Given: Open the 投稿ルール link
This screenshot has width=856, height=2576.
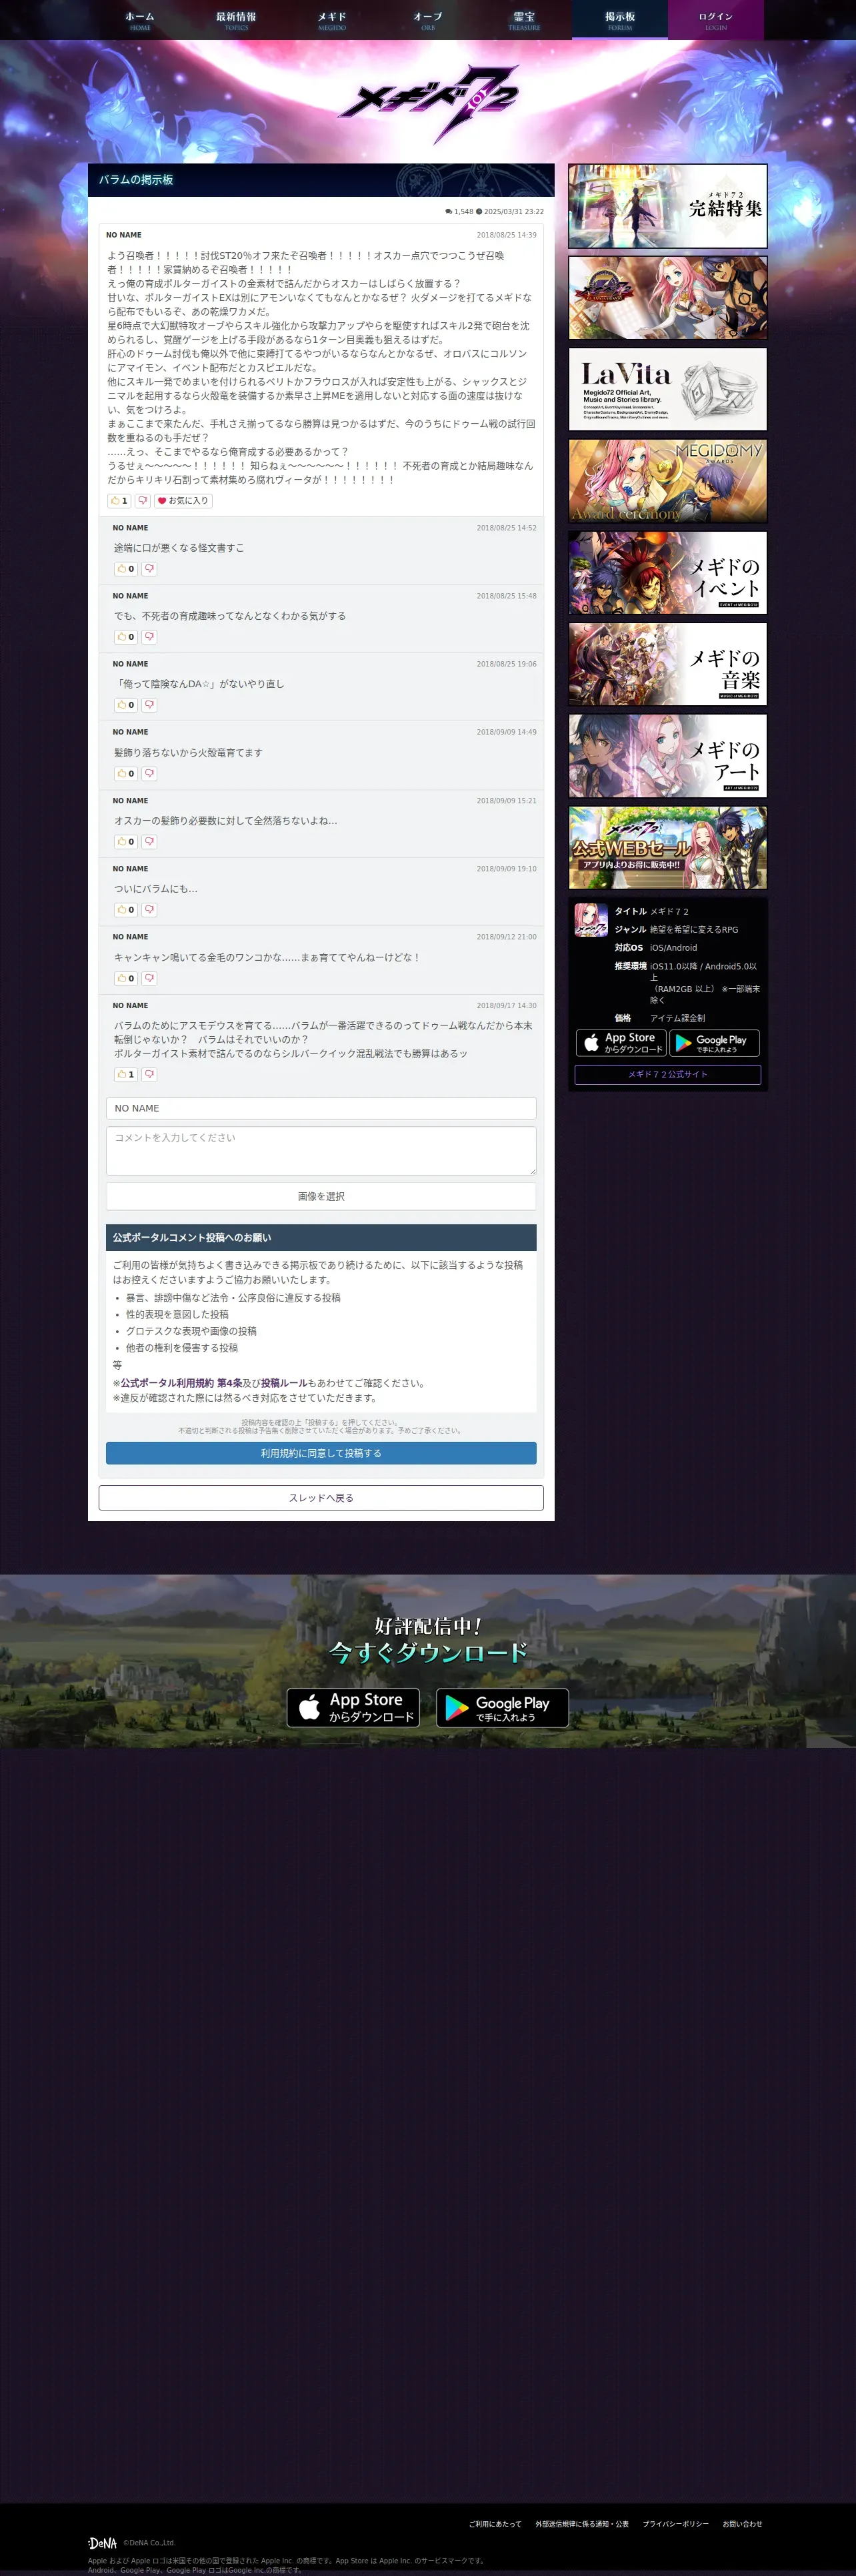Looking at the screenshot, I should point(284,1384).
